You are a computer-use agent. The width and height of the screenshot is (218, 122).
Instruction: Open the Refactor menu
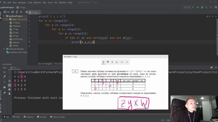click(37, 2)
